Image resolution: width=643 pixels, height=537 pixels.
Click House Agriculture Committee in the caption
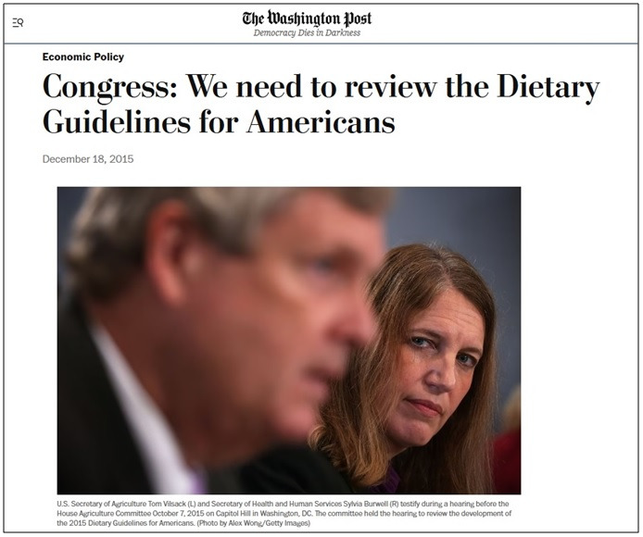coord(104,513)
